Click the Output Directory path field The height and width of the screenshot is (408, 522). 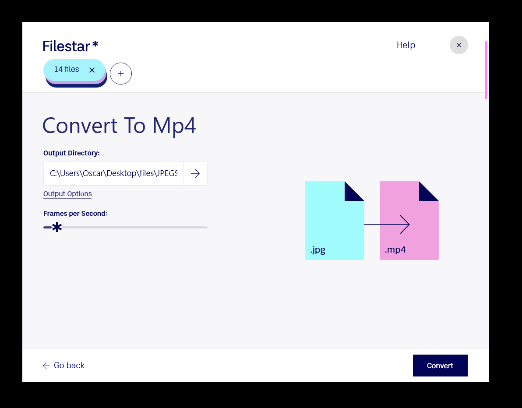[x=113, y=173]
